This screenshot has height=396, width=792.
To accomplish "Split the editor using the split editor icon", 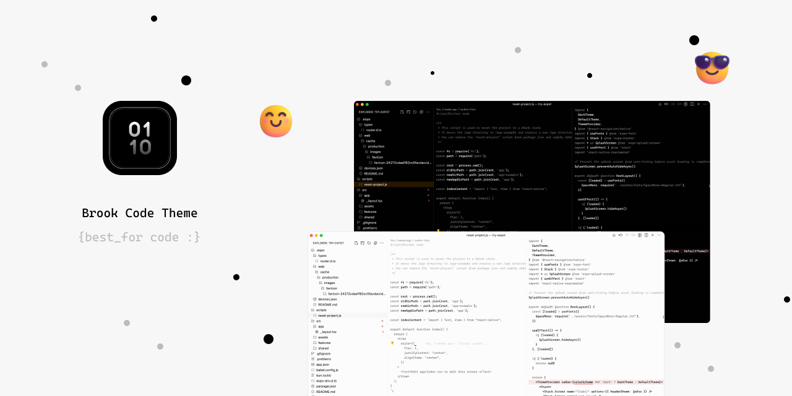I will click(646, 236).
